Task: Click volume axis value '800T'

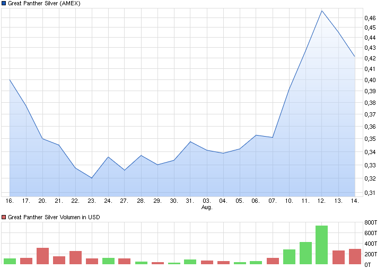Action: [371, 222]
